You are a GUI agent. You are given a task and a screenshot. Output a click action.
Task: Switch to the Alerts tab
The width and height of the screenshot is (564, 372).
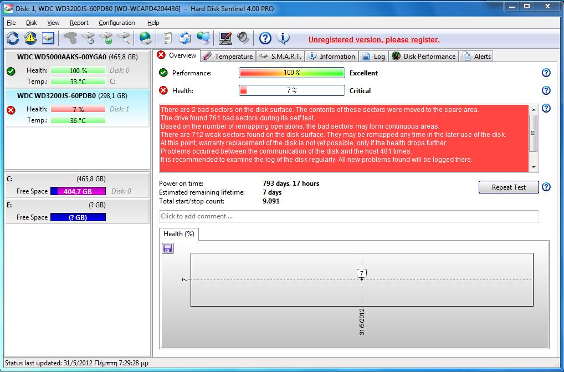[477, 56]
